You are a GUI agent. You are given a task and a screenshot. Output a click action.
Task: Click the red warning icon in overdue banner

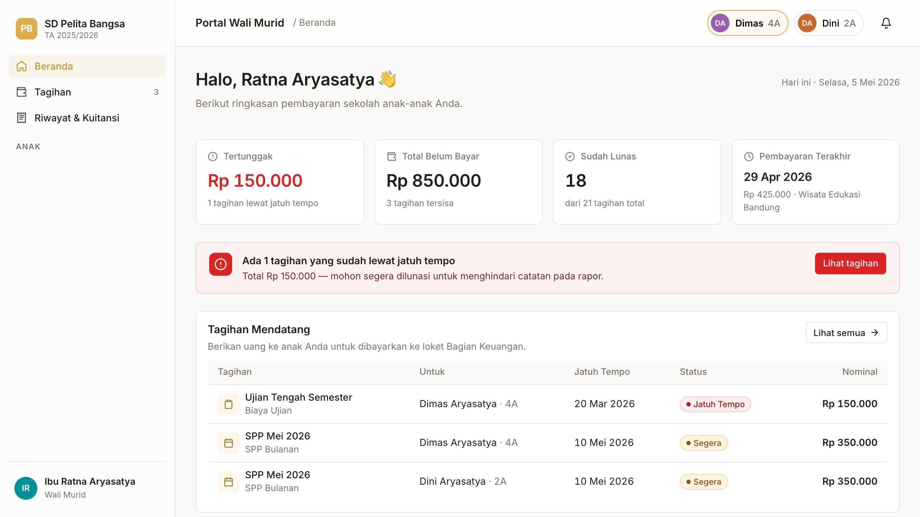pos(220,264)
